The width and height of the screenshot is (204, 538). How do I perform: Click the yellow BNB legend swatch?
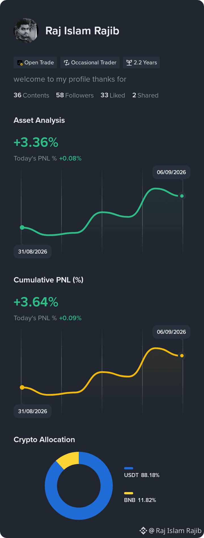tap(129, 493)
